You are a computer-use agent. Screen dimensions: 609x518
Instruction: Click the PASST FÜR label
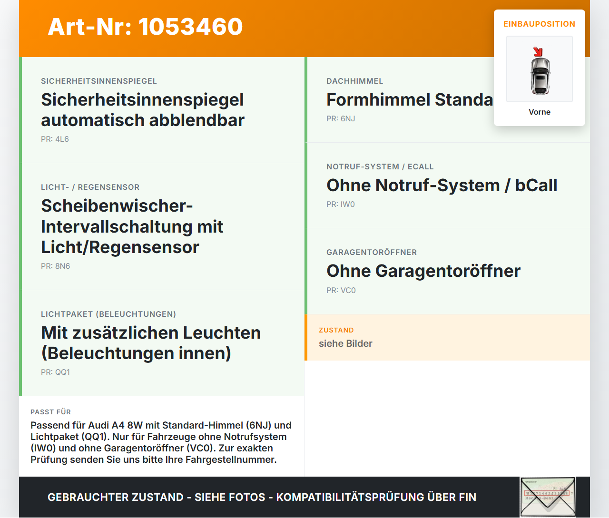[x=50, y=412]
